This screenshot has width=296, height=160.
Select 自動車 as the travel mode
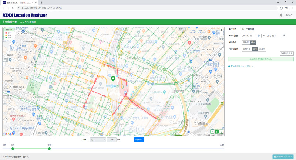click(x=246, y=42)
